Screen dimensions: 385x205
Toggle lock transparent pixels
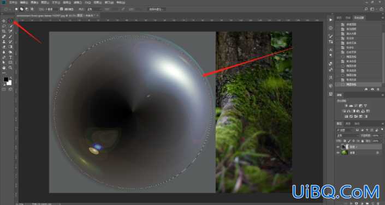(x=345, y=141)
